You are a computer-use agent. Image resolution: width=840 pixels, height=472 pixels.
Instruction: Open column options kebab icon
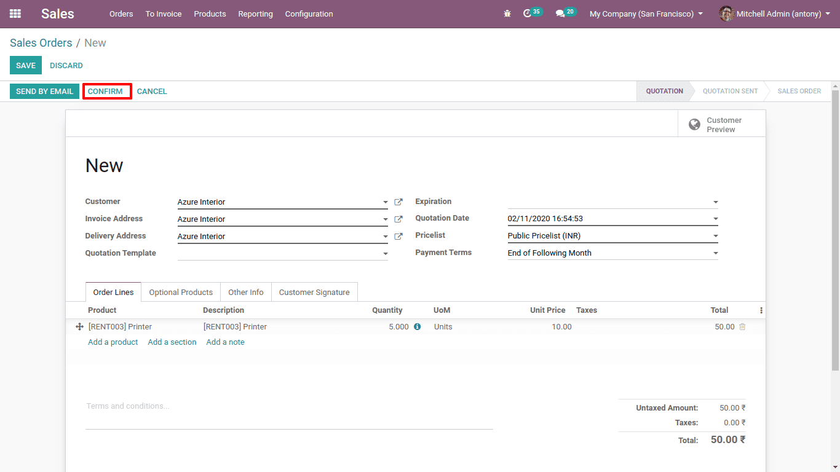(x=761, y=310)
